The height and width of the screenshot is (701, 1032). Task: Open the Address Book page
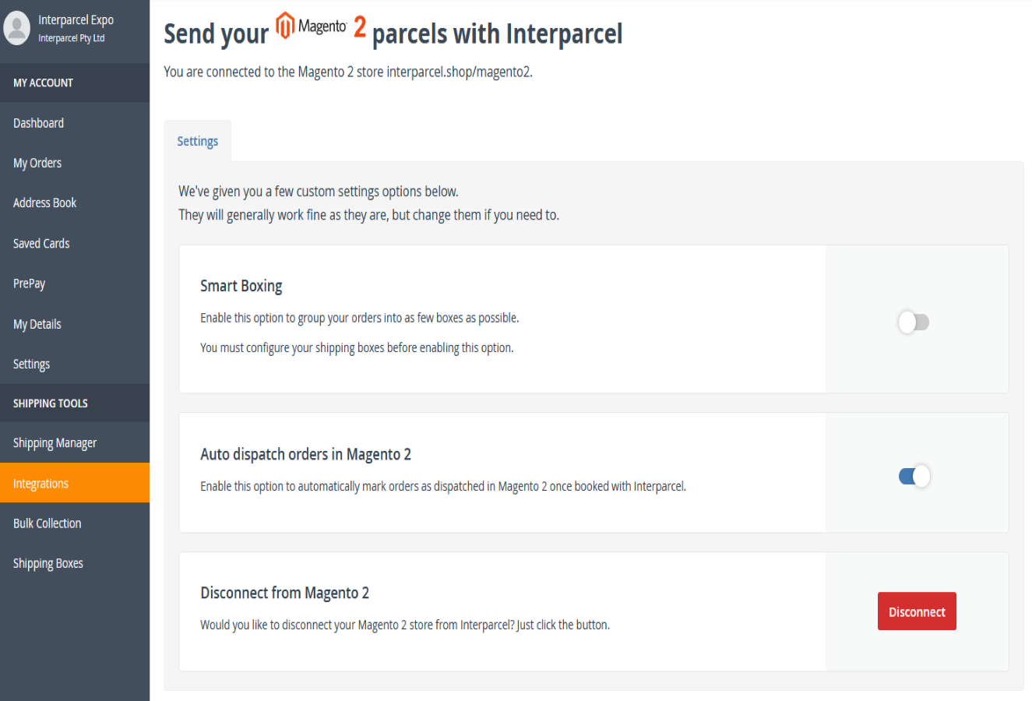(44, 203)
